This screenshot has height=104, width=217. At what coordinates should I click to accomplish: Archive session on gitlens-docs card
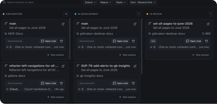point(61,83)
